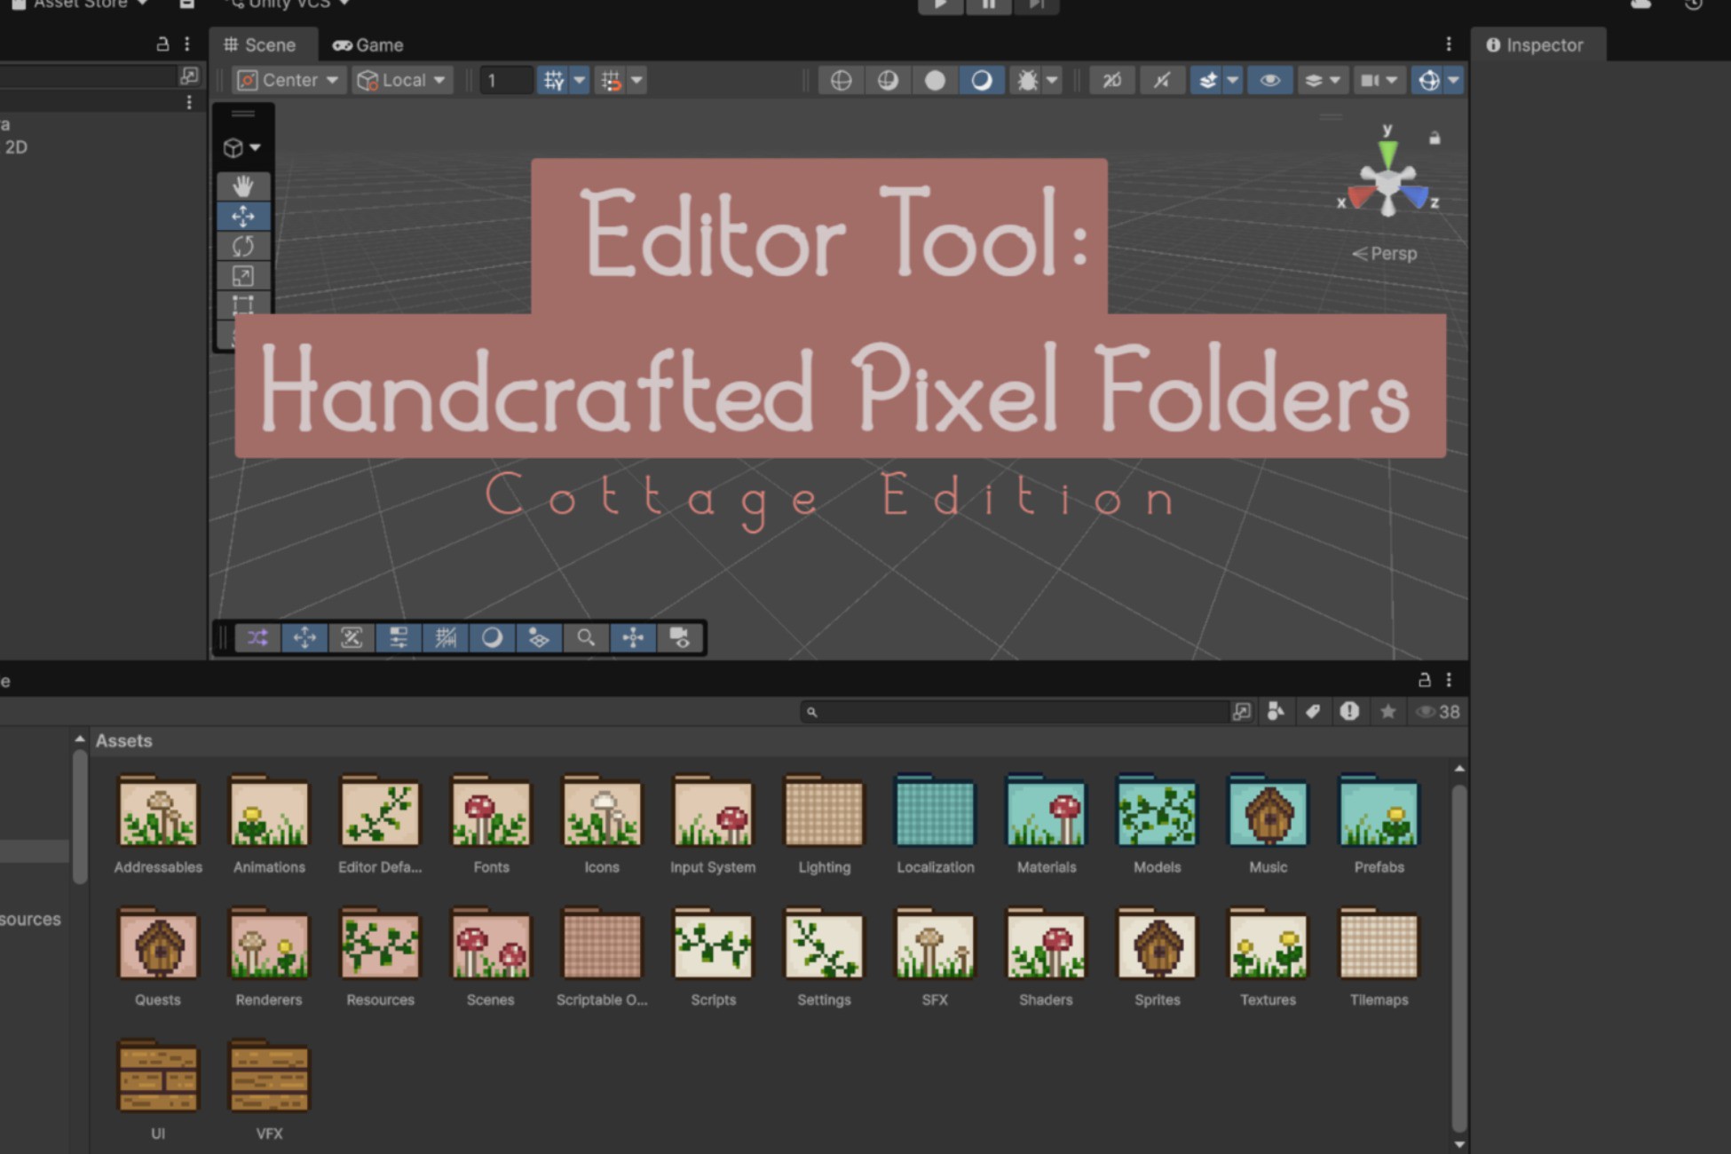
Task: Open the Local handle rotation dropdown
Action: 402,80
